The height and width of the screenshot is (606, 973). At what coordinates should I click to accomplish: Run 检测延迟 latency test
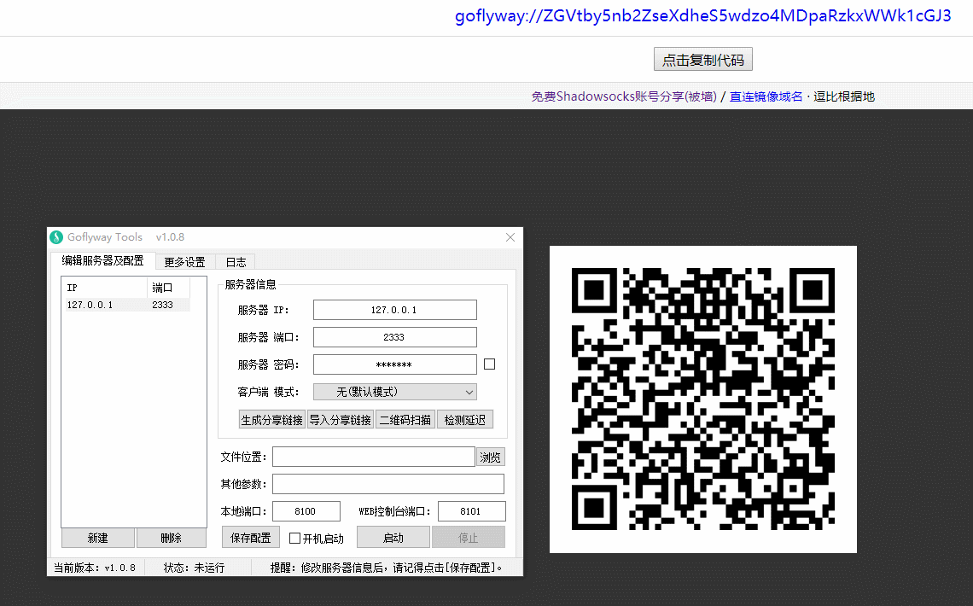click(x=464, y=419)
